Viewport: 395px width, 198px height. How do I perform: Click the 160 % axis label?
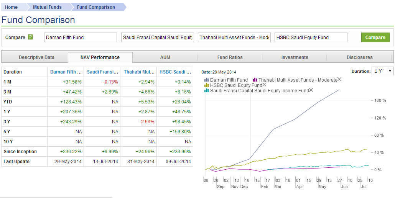coord(381,100)
